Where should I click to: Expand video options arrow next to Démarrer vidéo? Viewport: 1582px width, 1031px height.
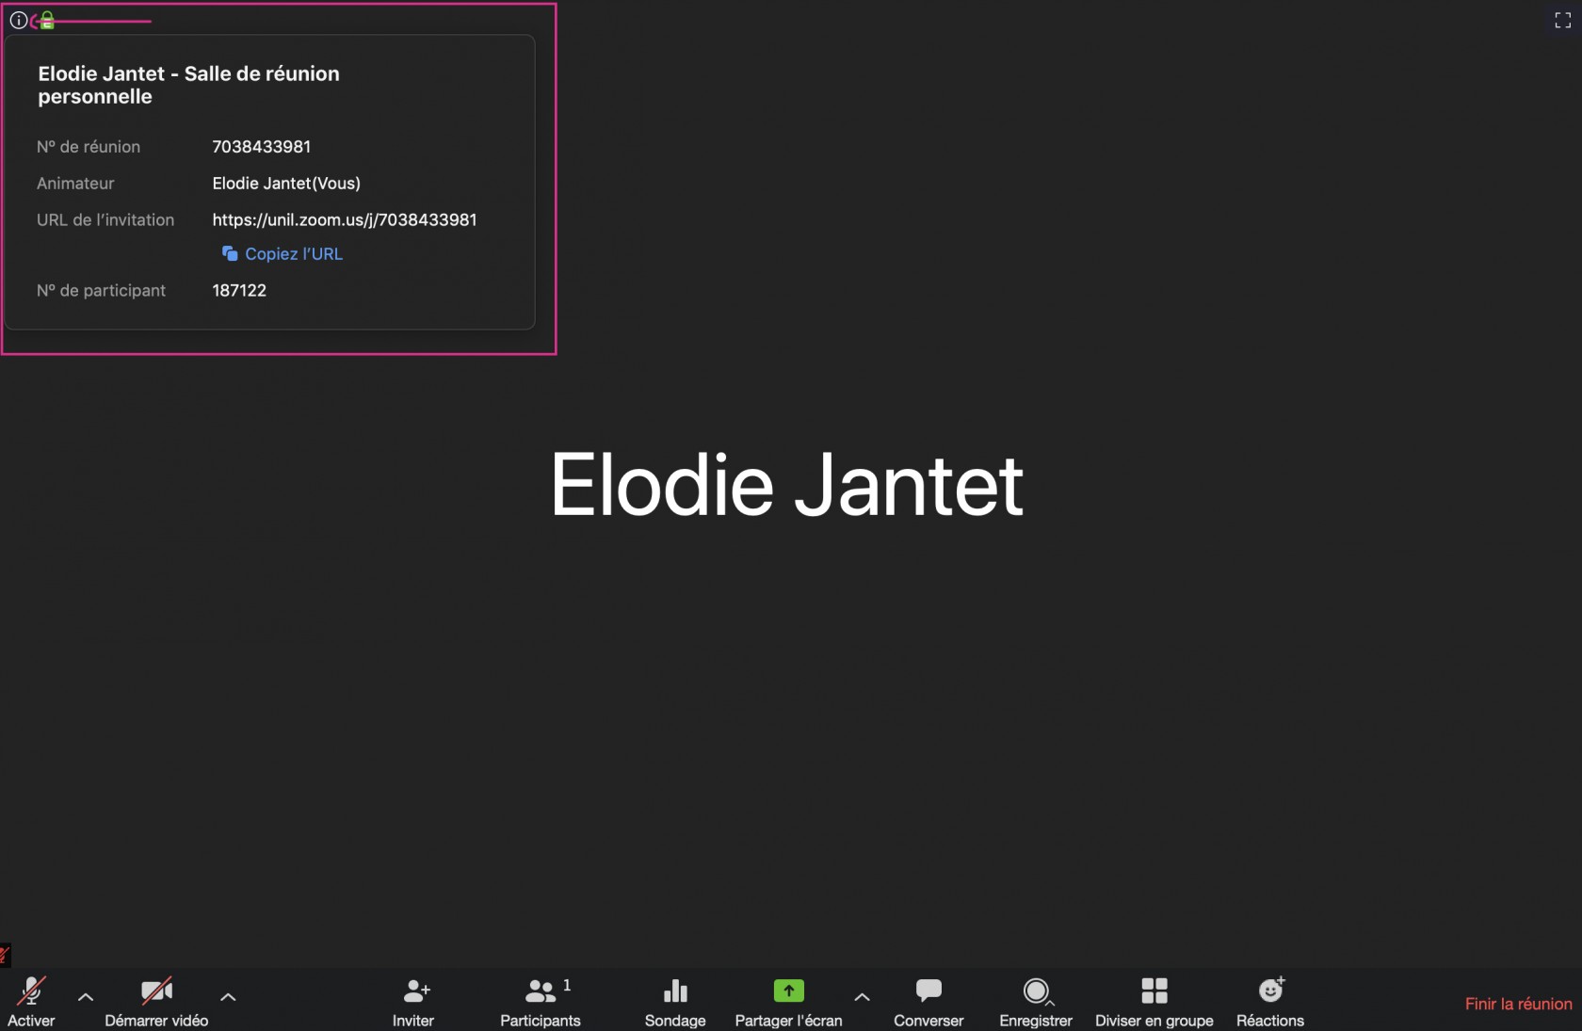[228, 996]
